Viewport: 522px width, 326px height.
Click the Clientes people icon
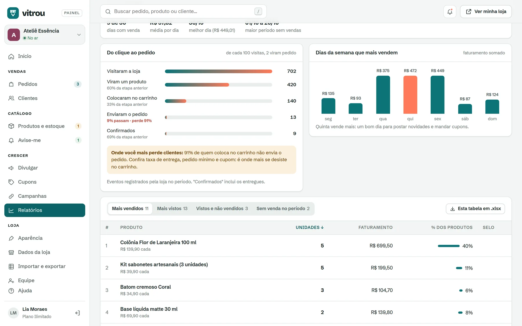(x=11, y=99)
